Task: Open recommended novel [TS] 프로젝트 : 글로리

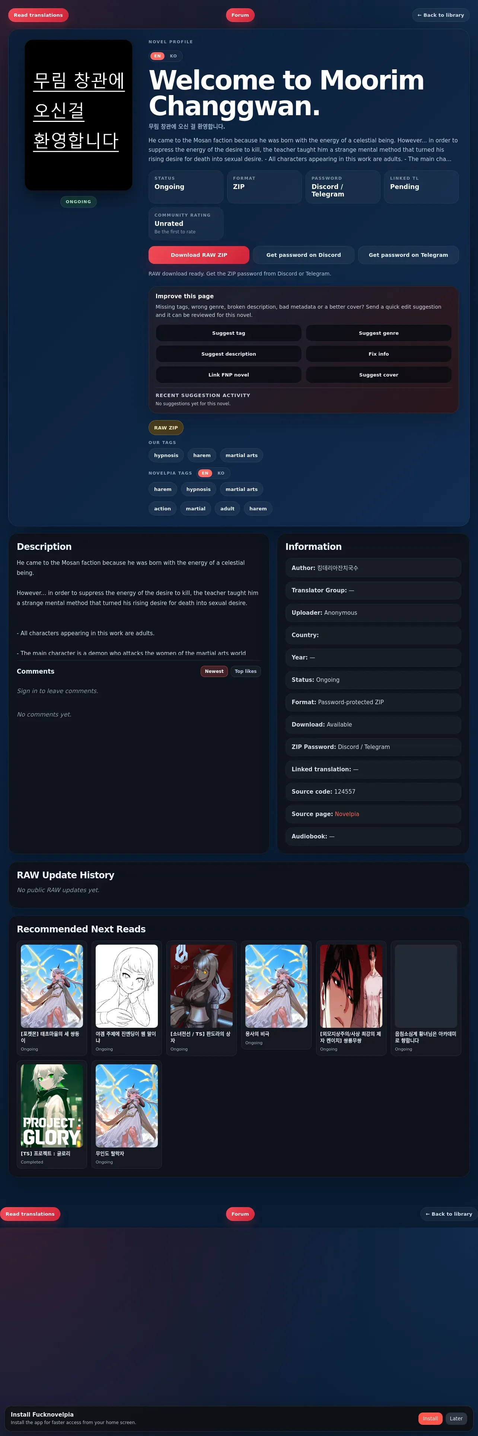Action: tap(52, 1114)
